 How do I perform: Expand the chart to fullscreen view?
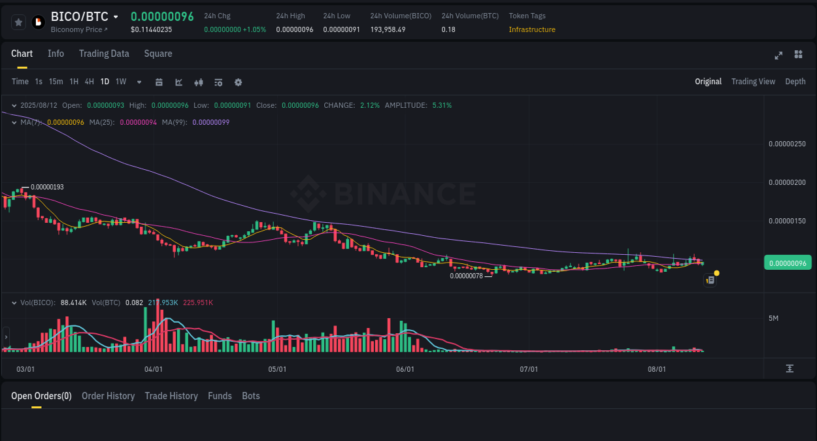coord(778,56)
